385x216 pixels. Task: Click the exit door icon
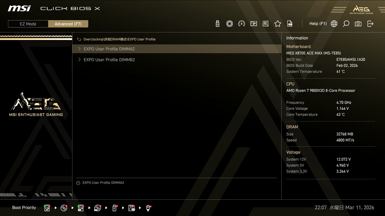pyautogui.click(x=370, y=24)
